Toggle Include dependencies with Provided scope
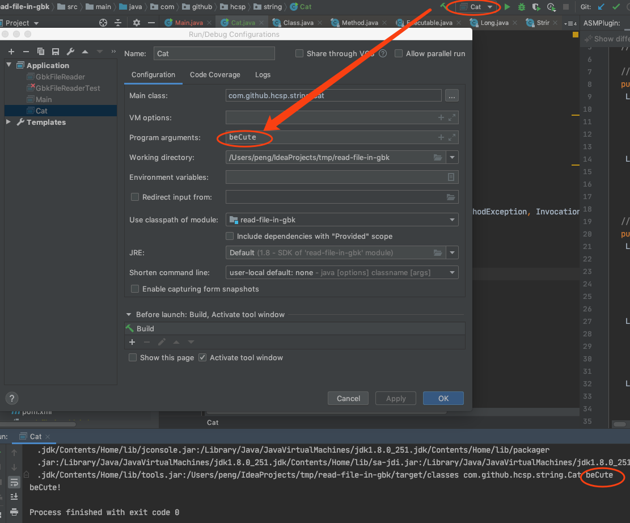Screen dimensions: 630x523 point(230,236)
